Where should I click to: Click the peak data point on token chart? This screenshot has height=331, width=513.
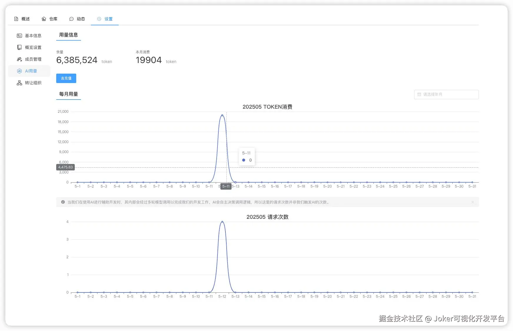[x=222, y=115]
